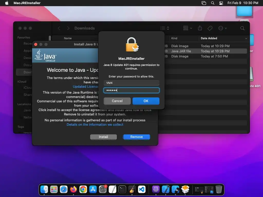Launch Firefox from the dock
263x197 pixels.
click(73, 190)
